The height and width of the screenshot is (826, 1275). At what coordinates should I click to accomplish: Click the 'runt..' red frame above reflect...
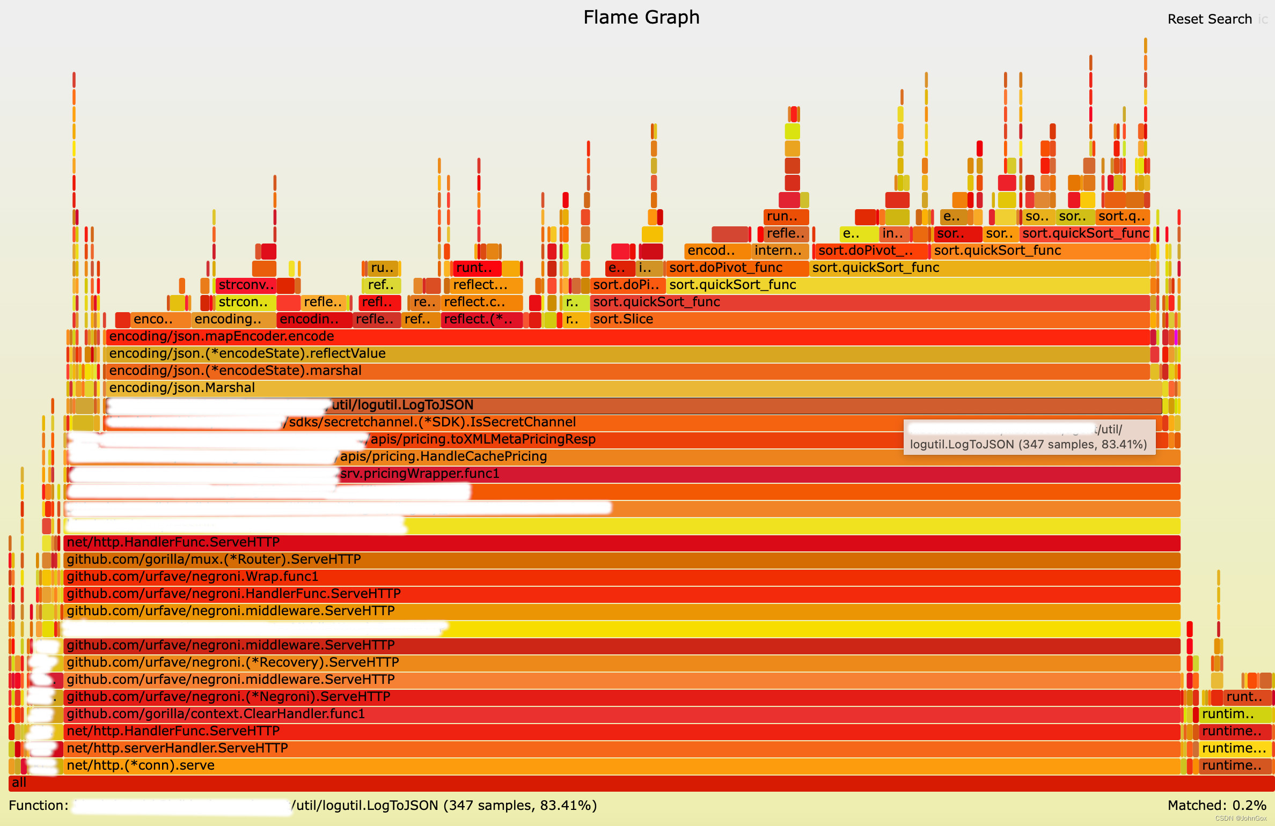(477, 268)
